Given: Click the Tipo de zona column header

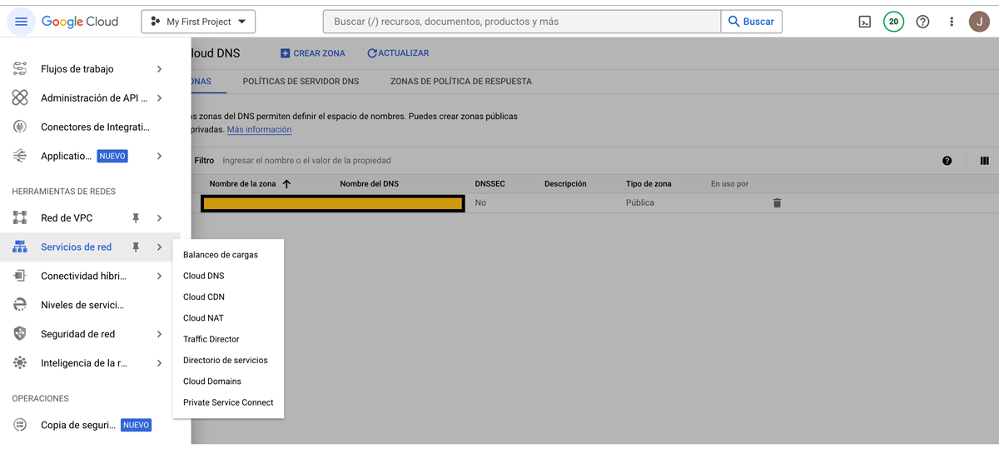Looking at the screenshot, I should tap(649, 184).
